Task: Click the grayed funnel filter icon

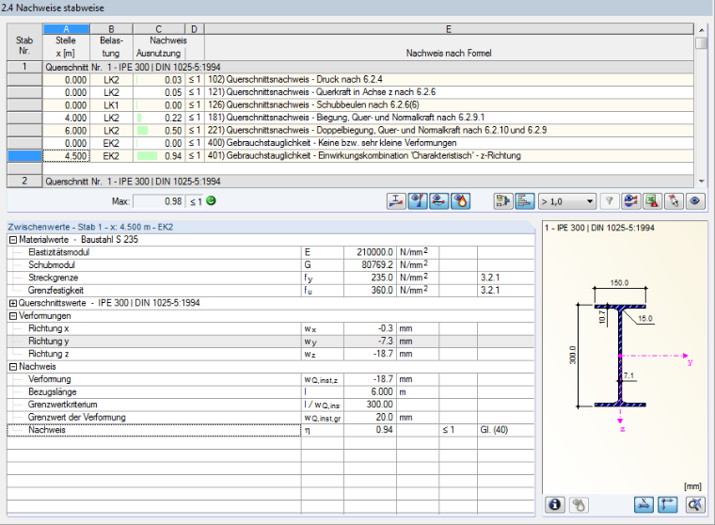Action: pos(610,201)
